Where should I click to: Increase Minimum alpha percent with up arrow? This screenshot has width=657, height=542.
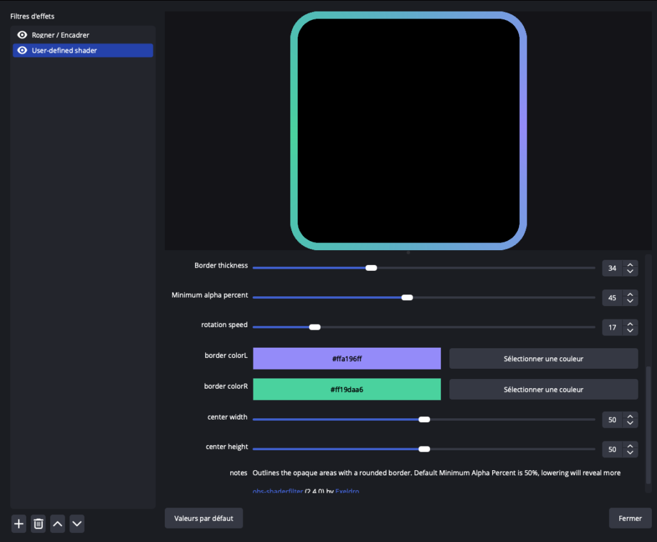(630, 294)
